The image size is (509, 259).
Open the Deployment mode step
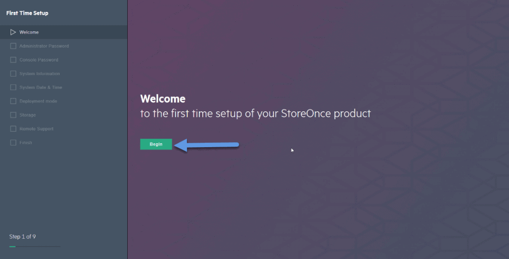(x=38, y=101)
